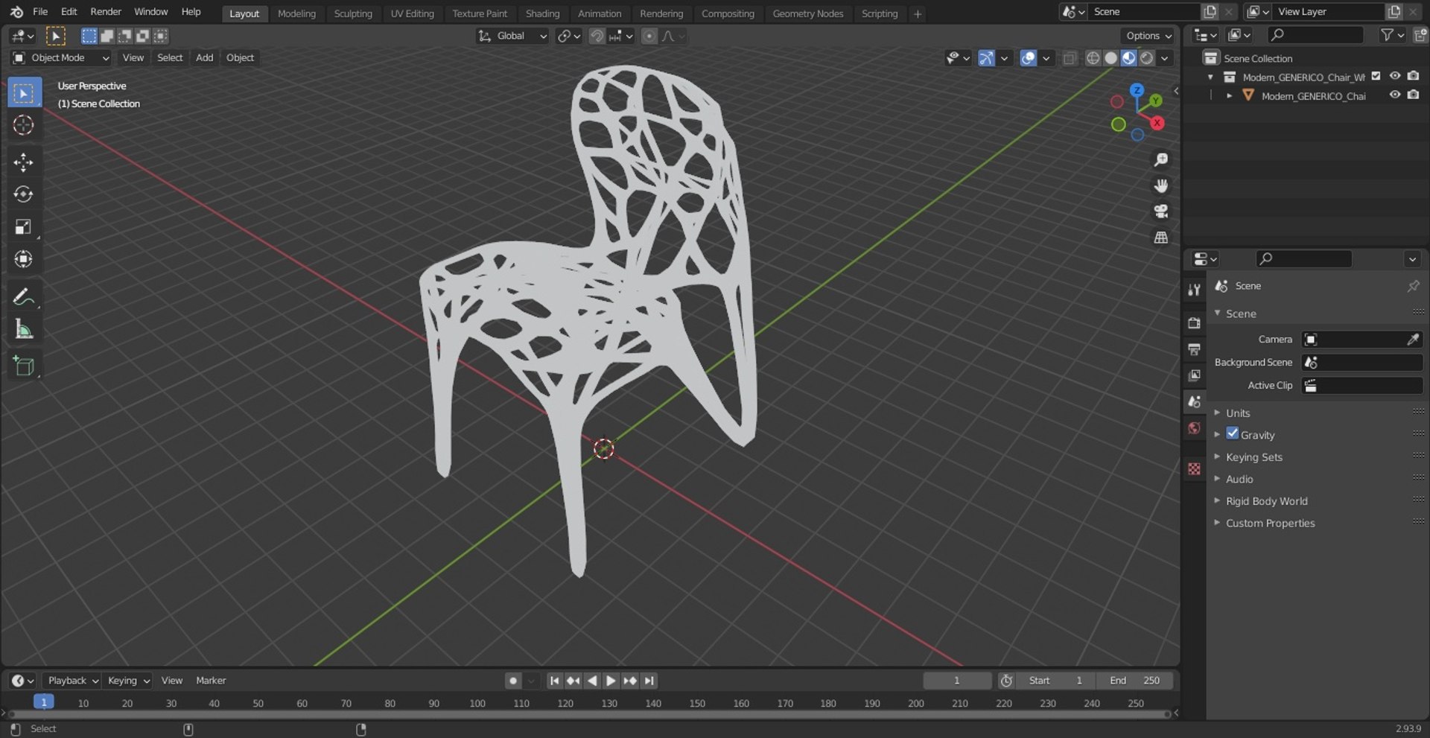Select the Measure tool
This screenshot has width=1430, height=738.
[x=23, y=328]
